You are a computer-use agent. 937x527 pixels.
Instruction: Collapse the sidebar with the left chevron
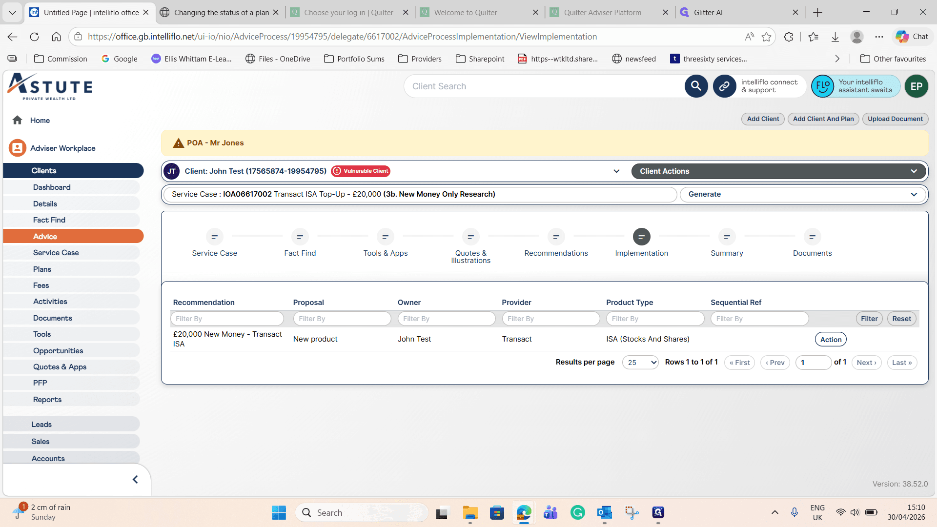pyautogui.click(x=135, y=480)
